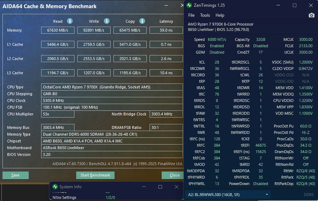This screenshot has width=318, height=201.
Task: Maximize the ZenTimings window
Action: click(x=295, y=5)
